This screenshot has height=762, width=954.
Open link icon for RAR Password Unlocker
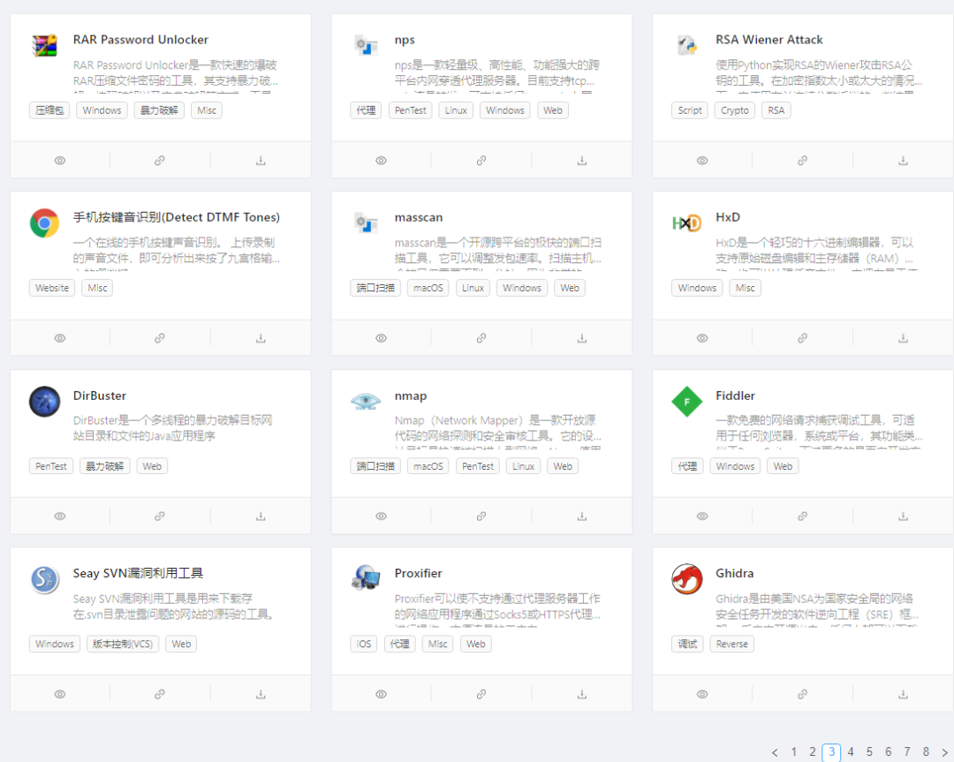coord(160,161)
